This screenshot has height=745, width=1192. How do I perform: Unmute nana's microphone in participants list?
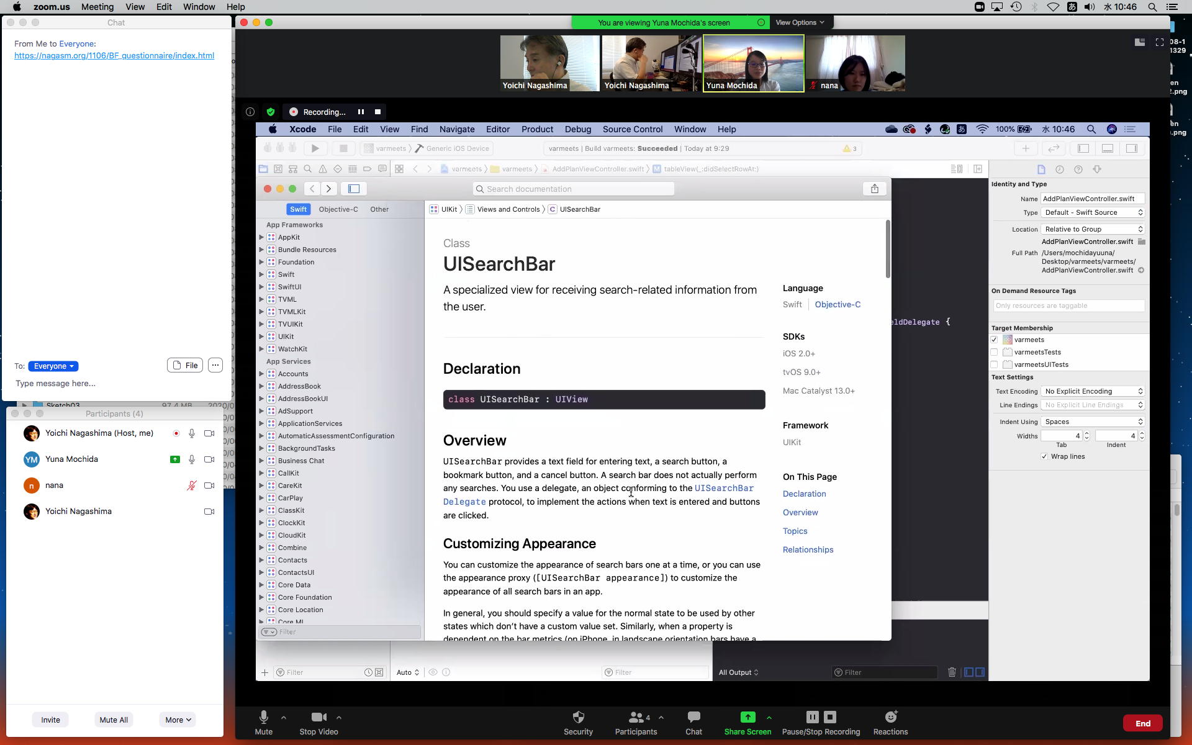tap(192, 485)
